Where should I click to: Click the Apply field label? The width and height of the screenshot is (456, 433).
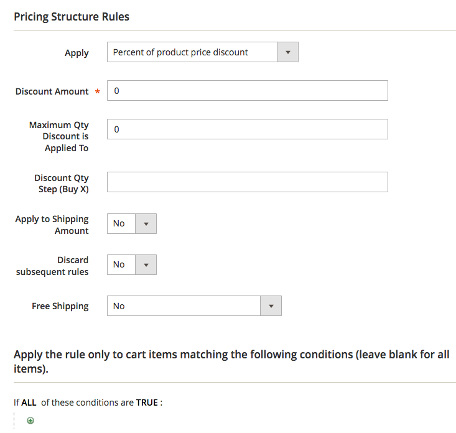[77, 53]
